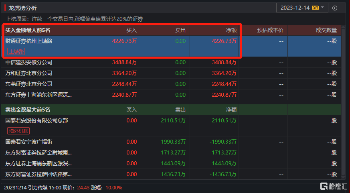
Task: Click 买入 column header in buy table
Action: 132,30
